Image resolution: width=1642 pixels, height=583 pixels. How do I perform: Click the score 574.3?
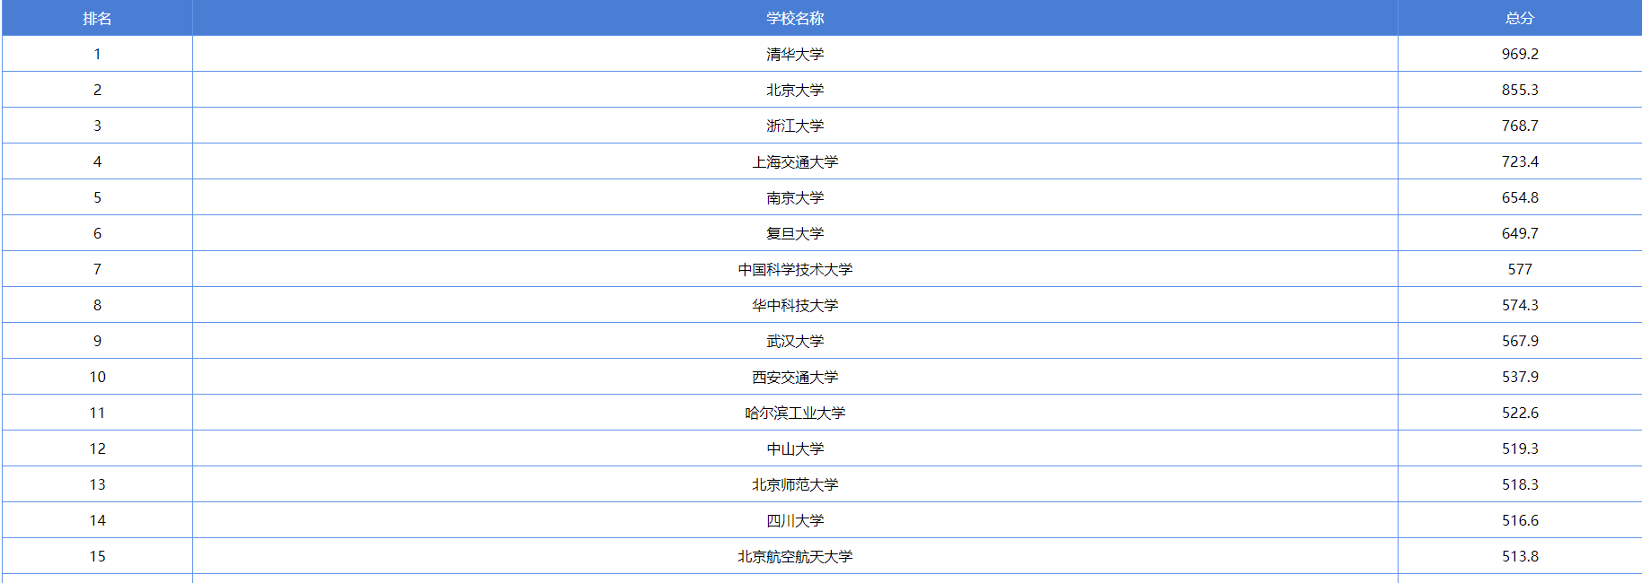1520,305
